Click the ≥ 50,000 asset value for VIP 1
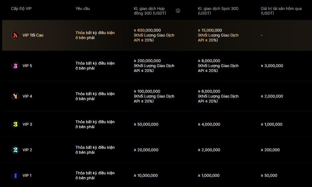Image resolution: width=312 pixels, height=187 pixels. 269,175
